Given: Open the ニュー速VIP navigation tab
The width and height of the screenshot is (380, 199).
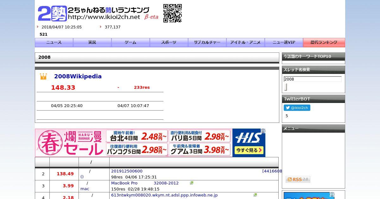Looking at the screenshot, I should [x=284, y=42].
